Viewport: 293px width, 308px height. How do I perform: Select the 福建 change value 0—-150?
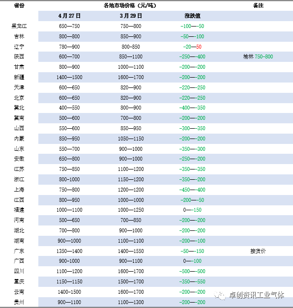[192, 210]
